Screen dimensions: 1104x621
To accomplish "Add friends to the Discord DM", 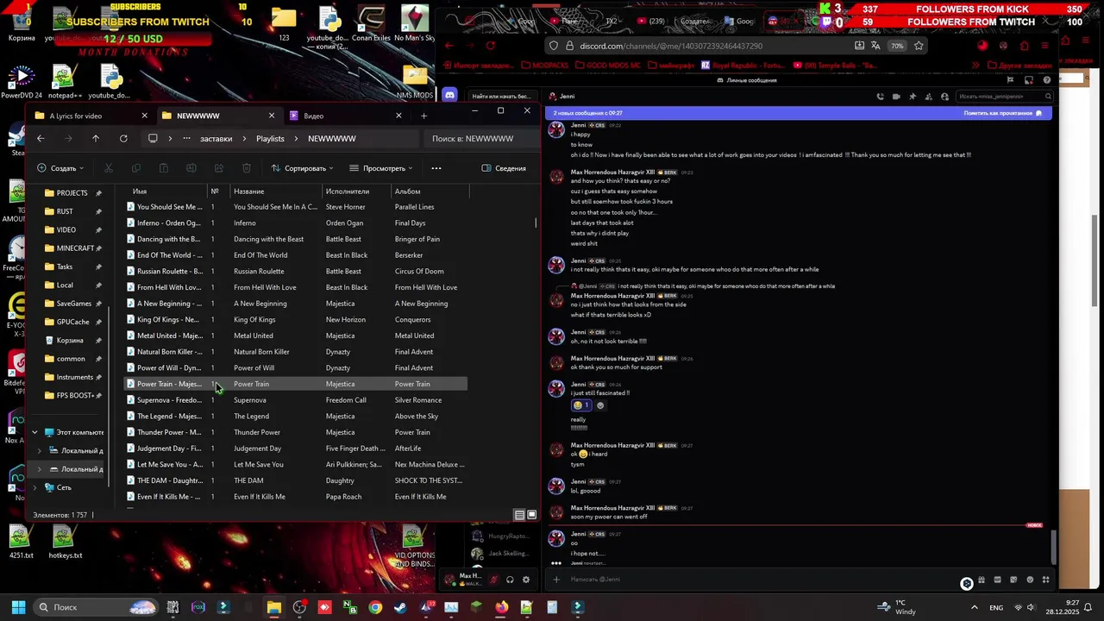I will tap(929, 97).
